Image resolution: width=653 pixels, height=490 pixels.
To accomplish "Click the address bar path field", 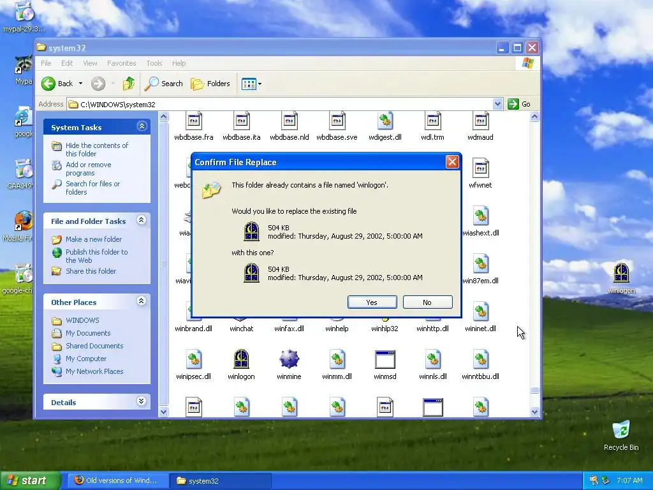I will pyautogui.click(x=280, y=104).
